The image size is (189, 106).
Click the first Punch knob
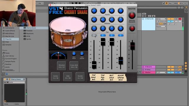pos(94,11)
